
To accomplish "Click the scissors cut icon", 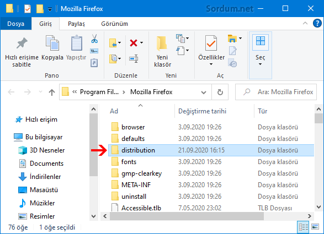I will (94, 39).
